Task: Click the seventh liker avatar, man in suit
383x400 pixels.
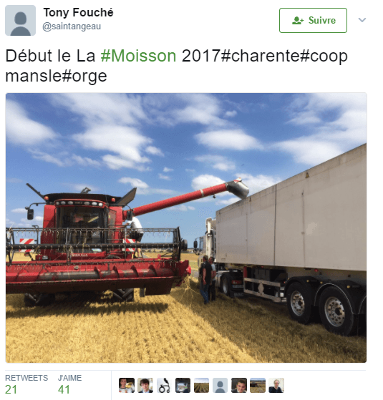Action: point(239,385)
